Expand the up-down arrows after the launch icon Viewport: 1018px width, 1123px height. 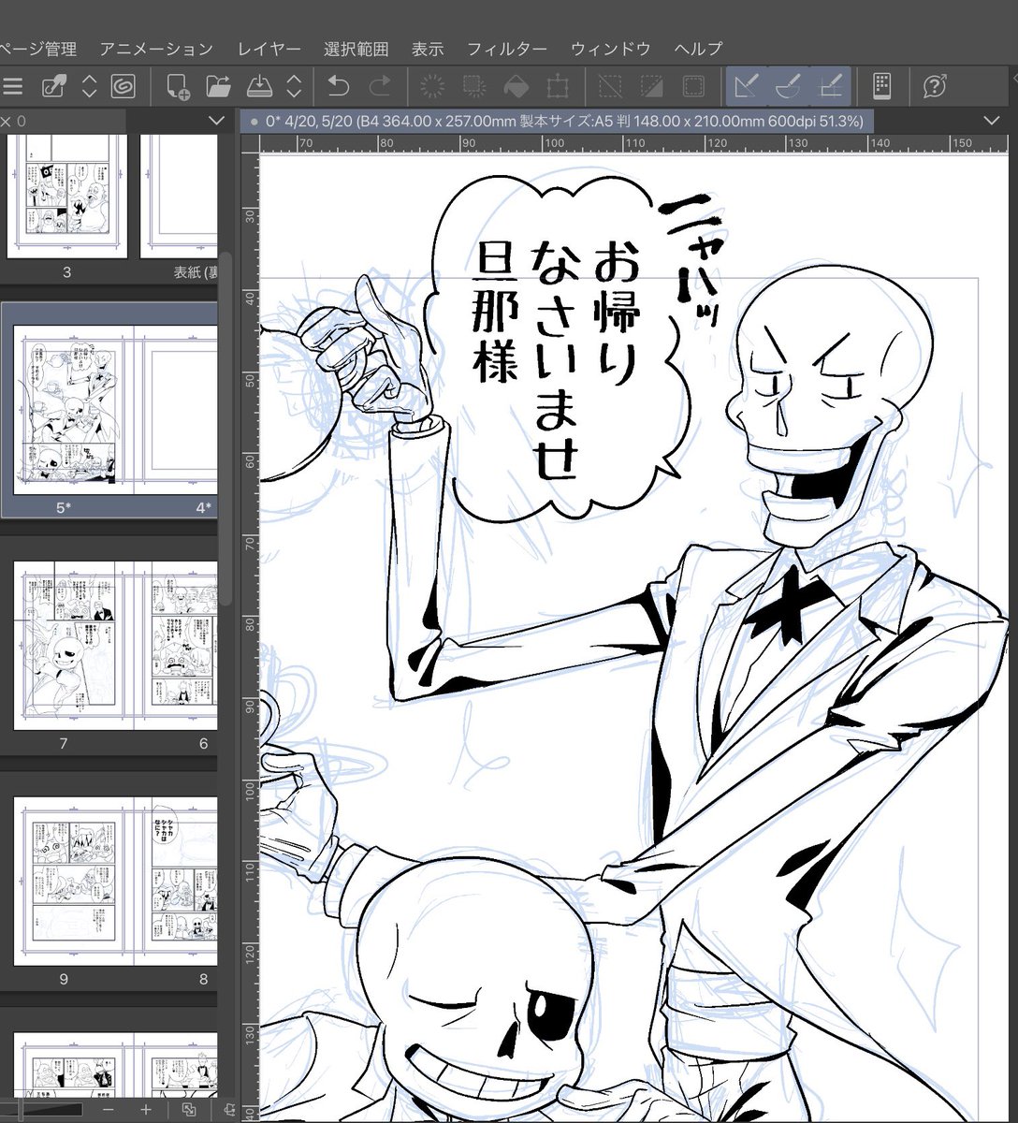pos(89,87)
